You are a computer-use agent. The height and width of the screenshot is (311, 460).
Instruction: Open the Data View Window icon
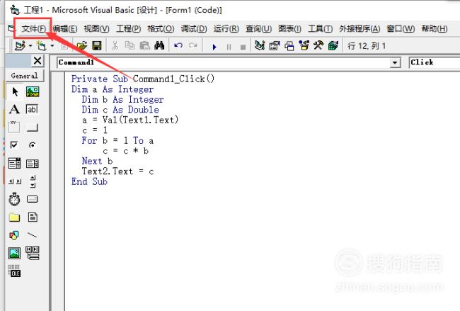tap(333, 46)
